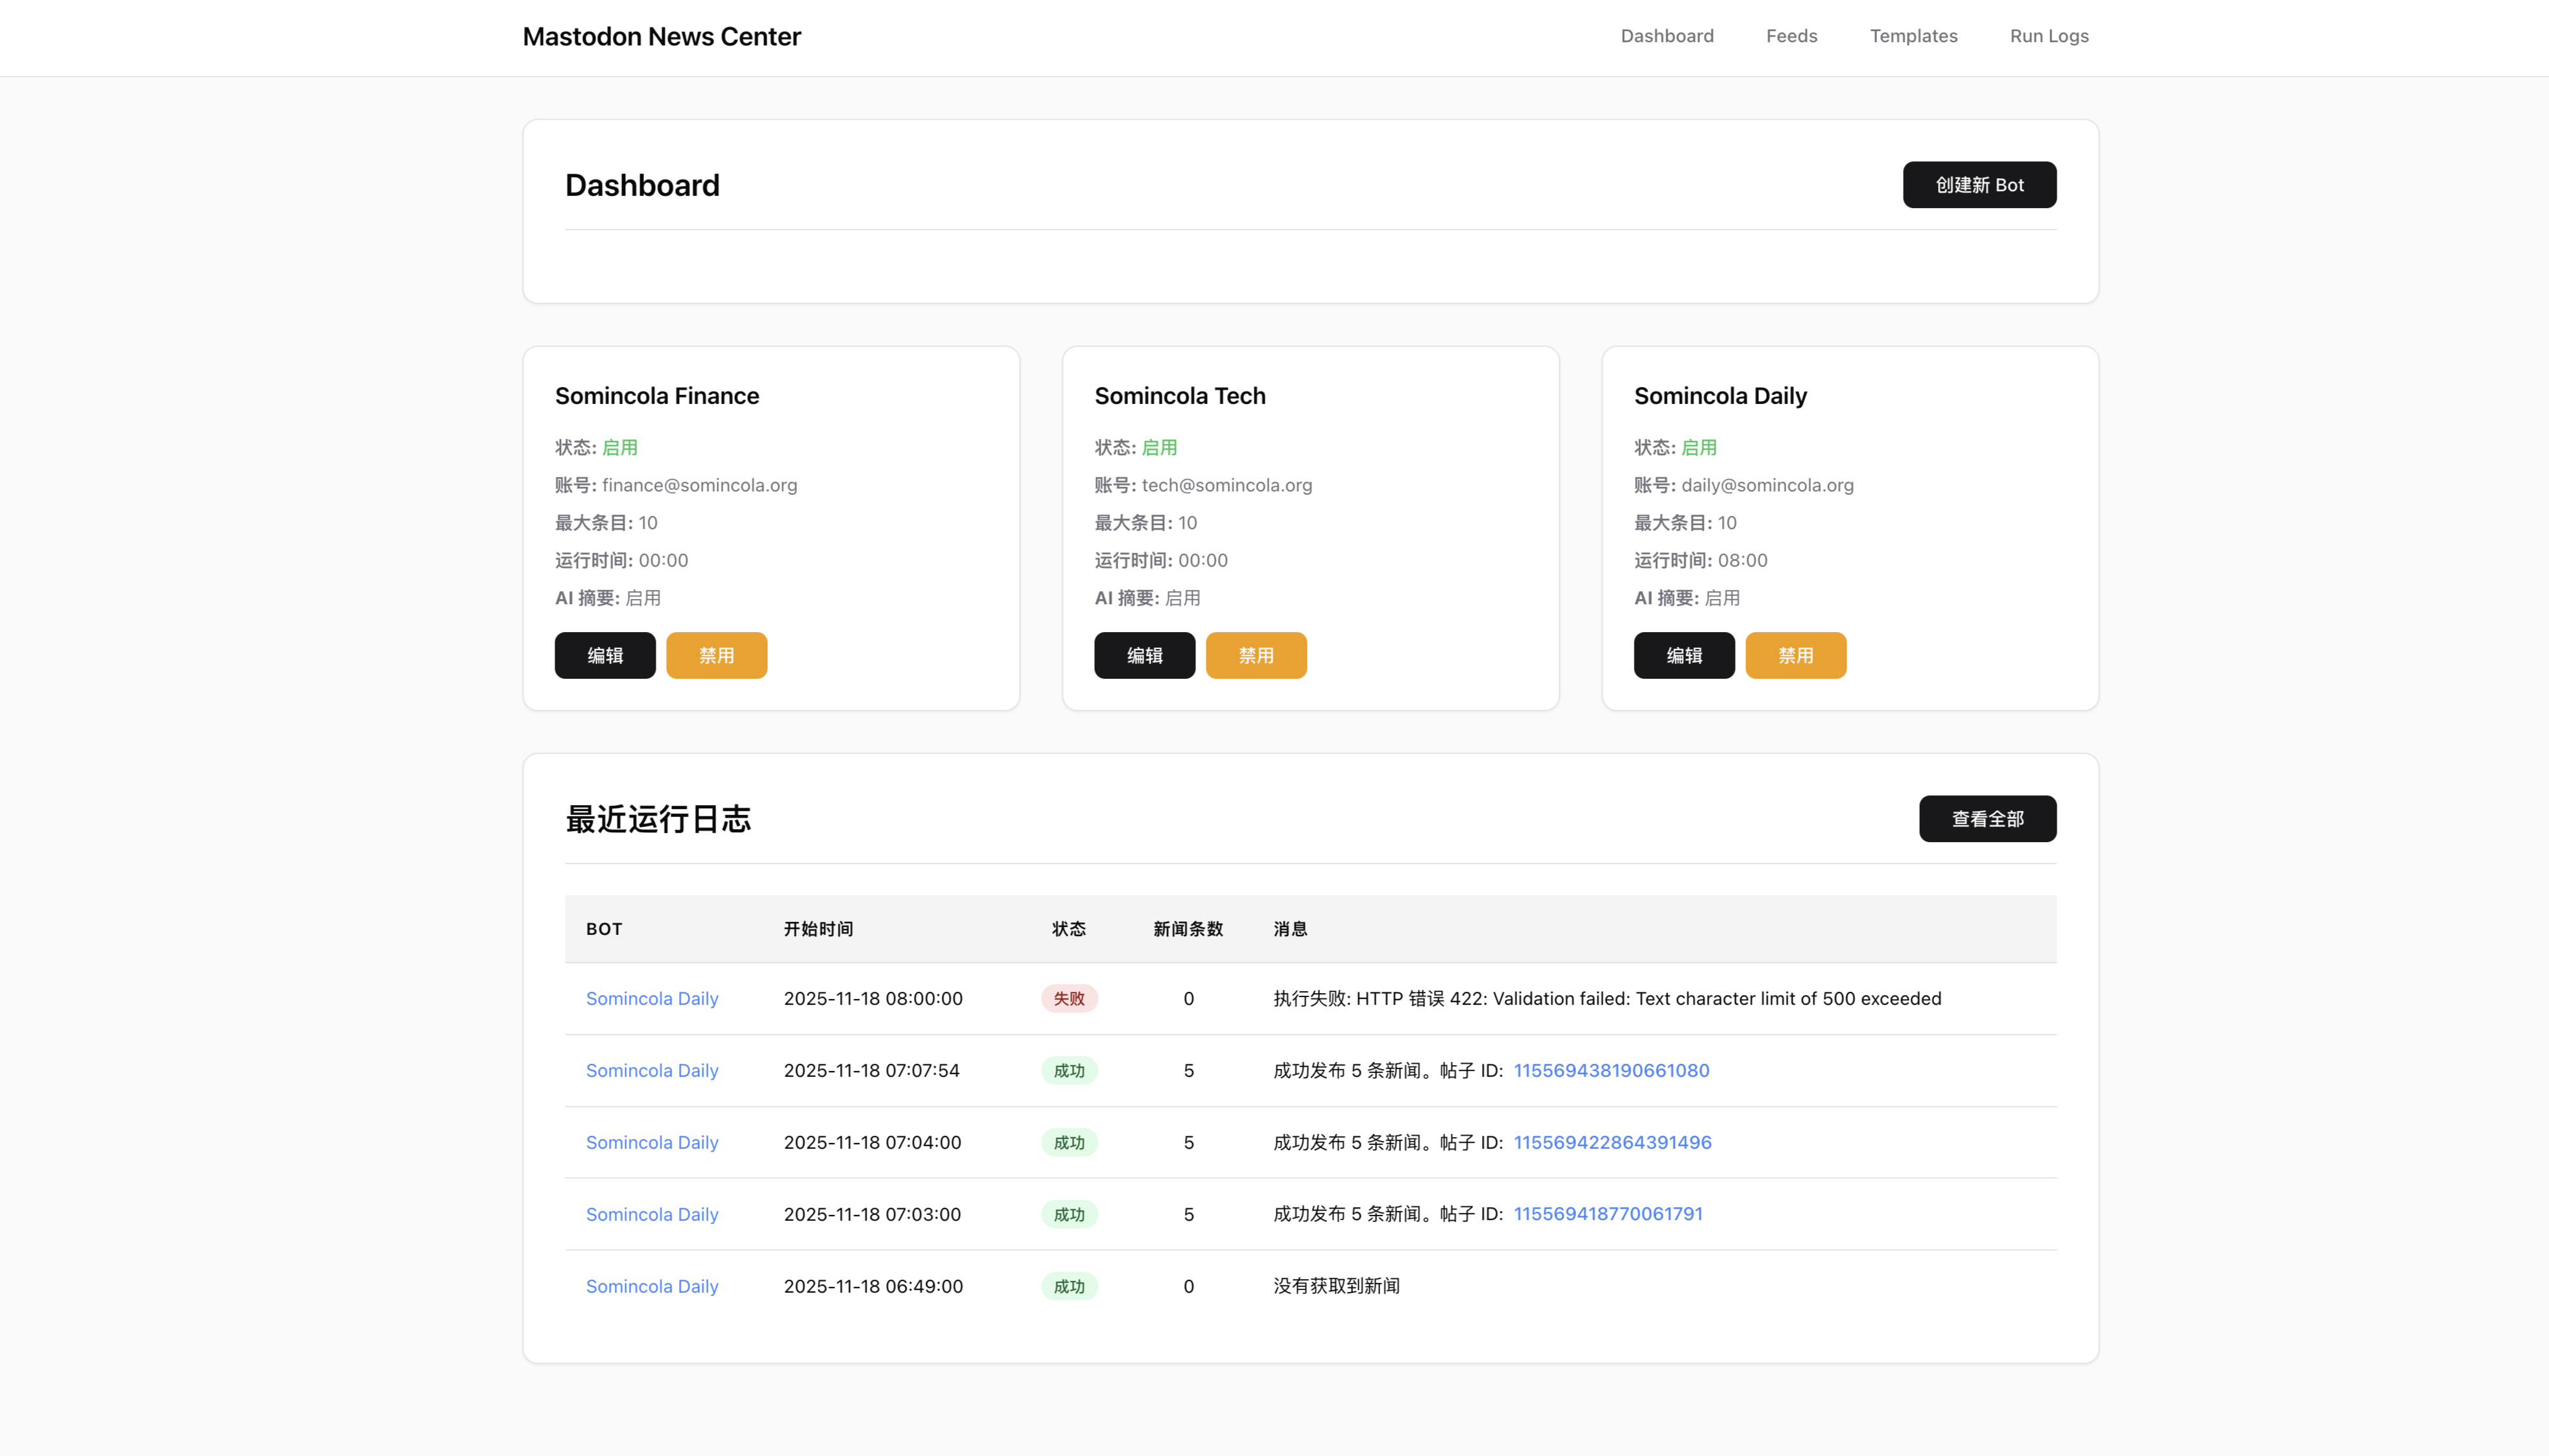Edit the Somincola Tech bot
Screen dimensions: 2549x1456
[x=1144, y=655]
